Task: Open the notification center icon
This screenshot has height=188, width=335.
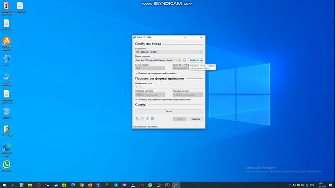Action: (x=330, y=185)
